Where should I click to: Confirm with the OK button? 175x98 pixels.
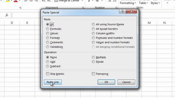(106, 82)
